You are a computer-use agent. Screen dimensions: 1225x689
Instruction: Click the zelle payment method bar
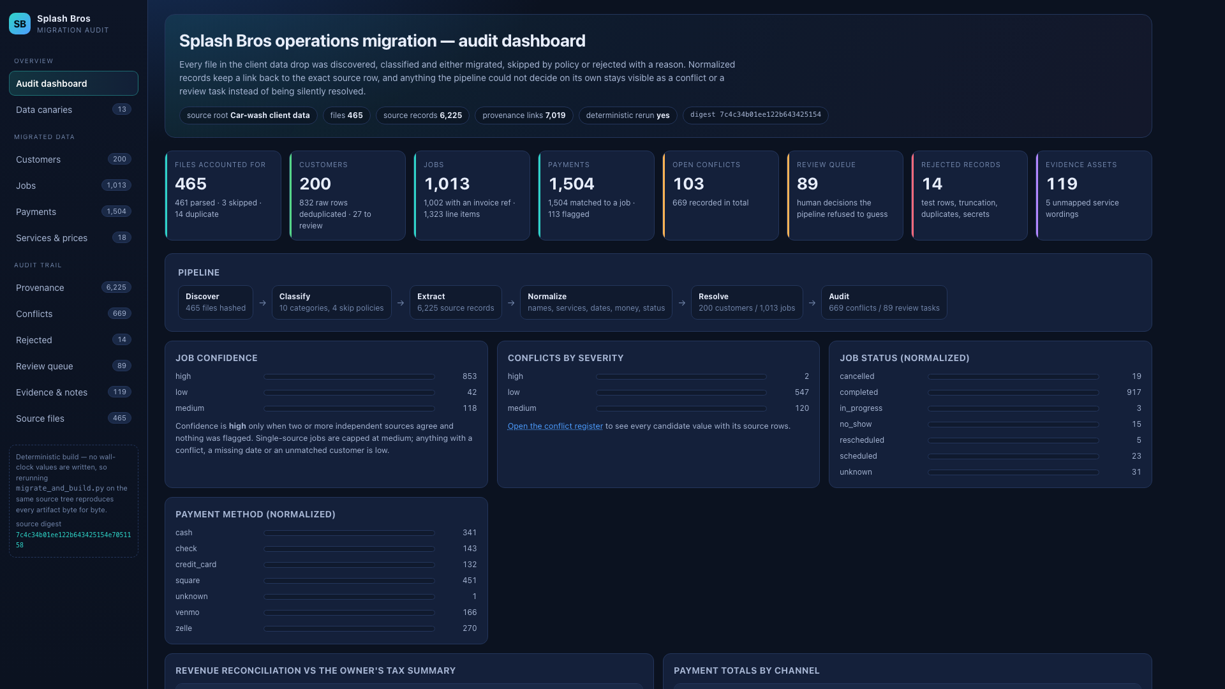(350, 628)
